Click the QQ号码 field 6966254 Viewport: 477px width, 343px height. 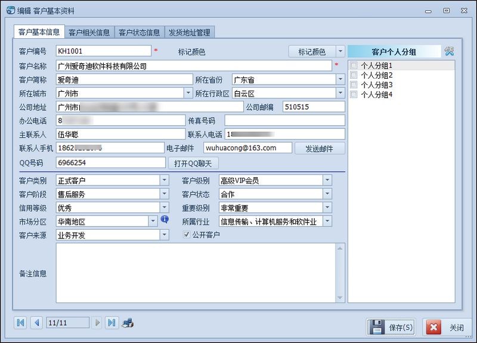tap(111, 162)
